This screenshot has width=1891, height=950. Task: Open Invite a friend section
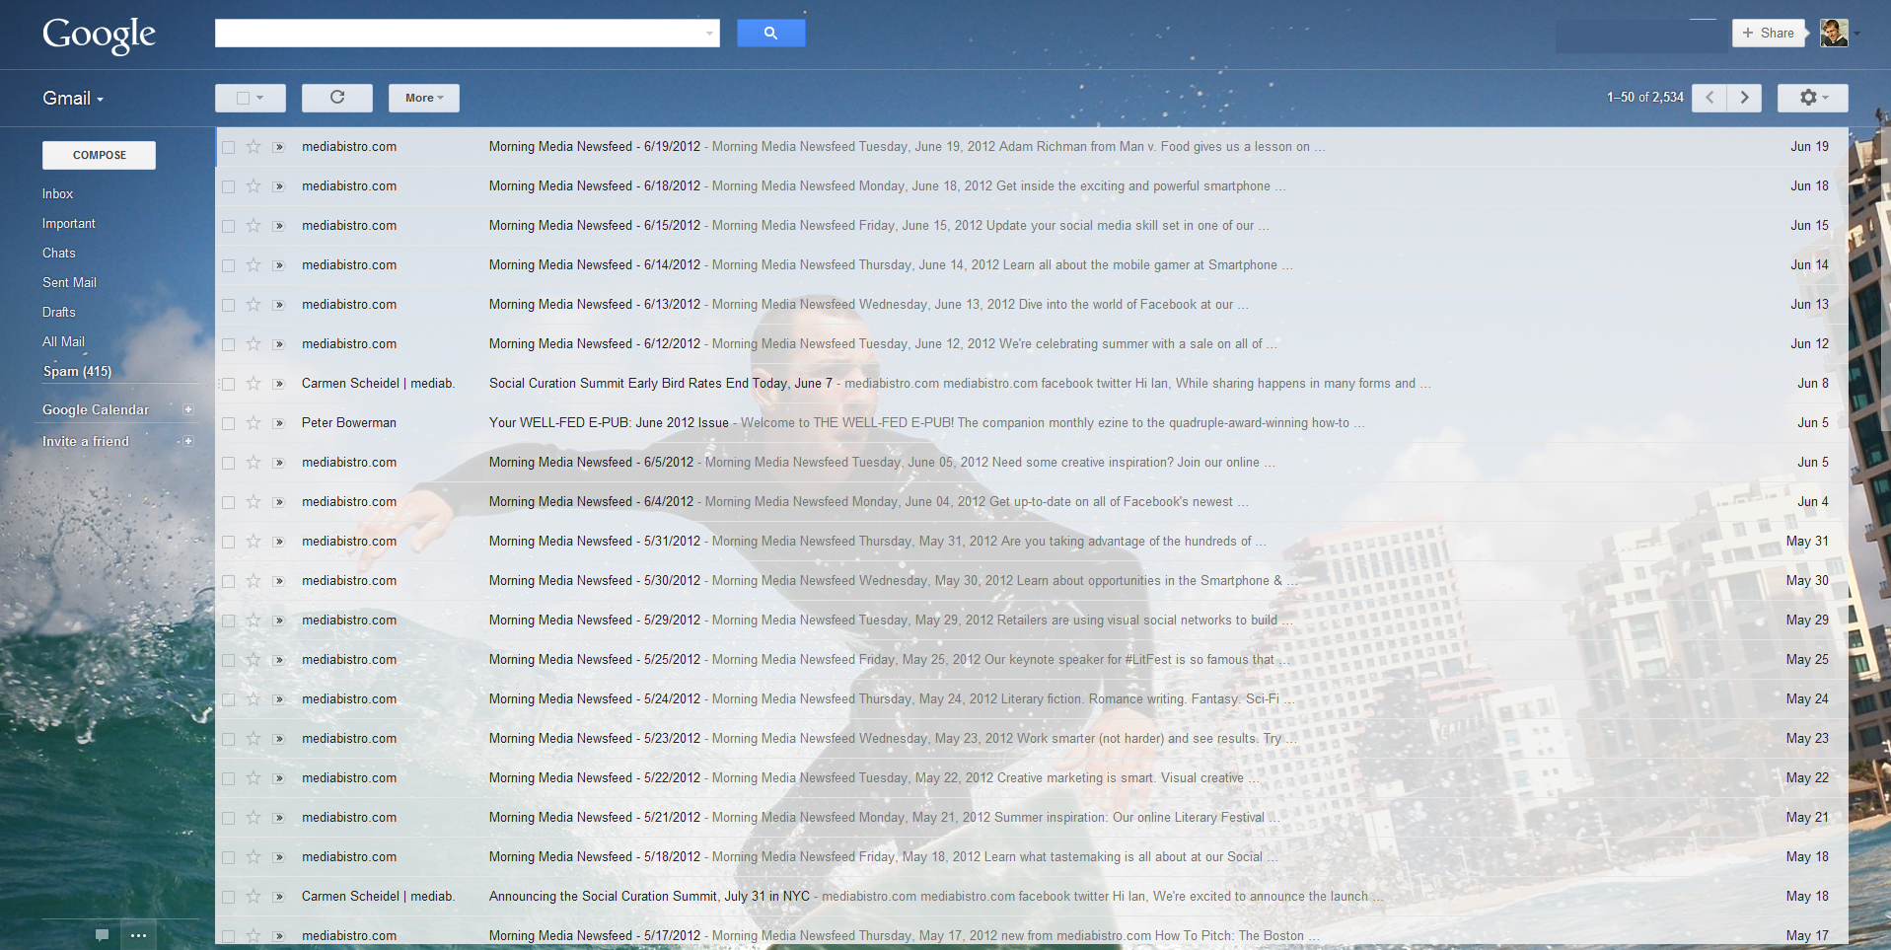pyautogui.click(x=86, y=441)
